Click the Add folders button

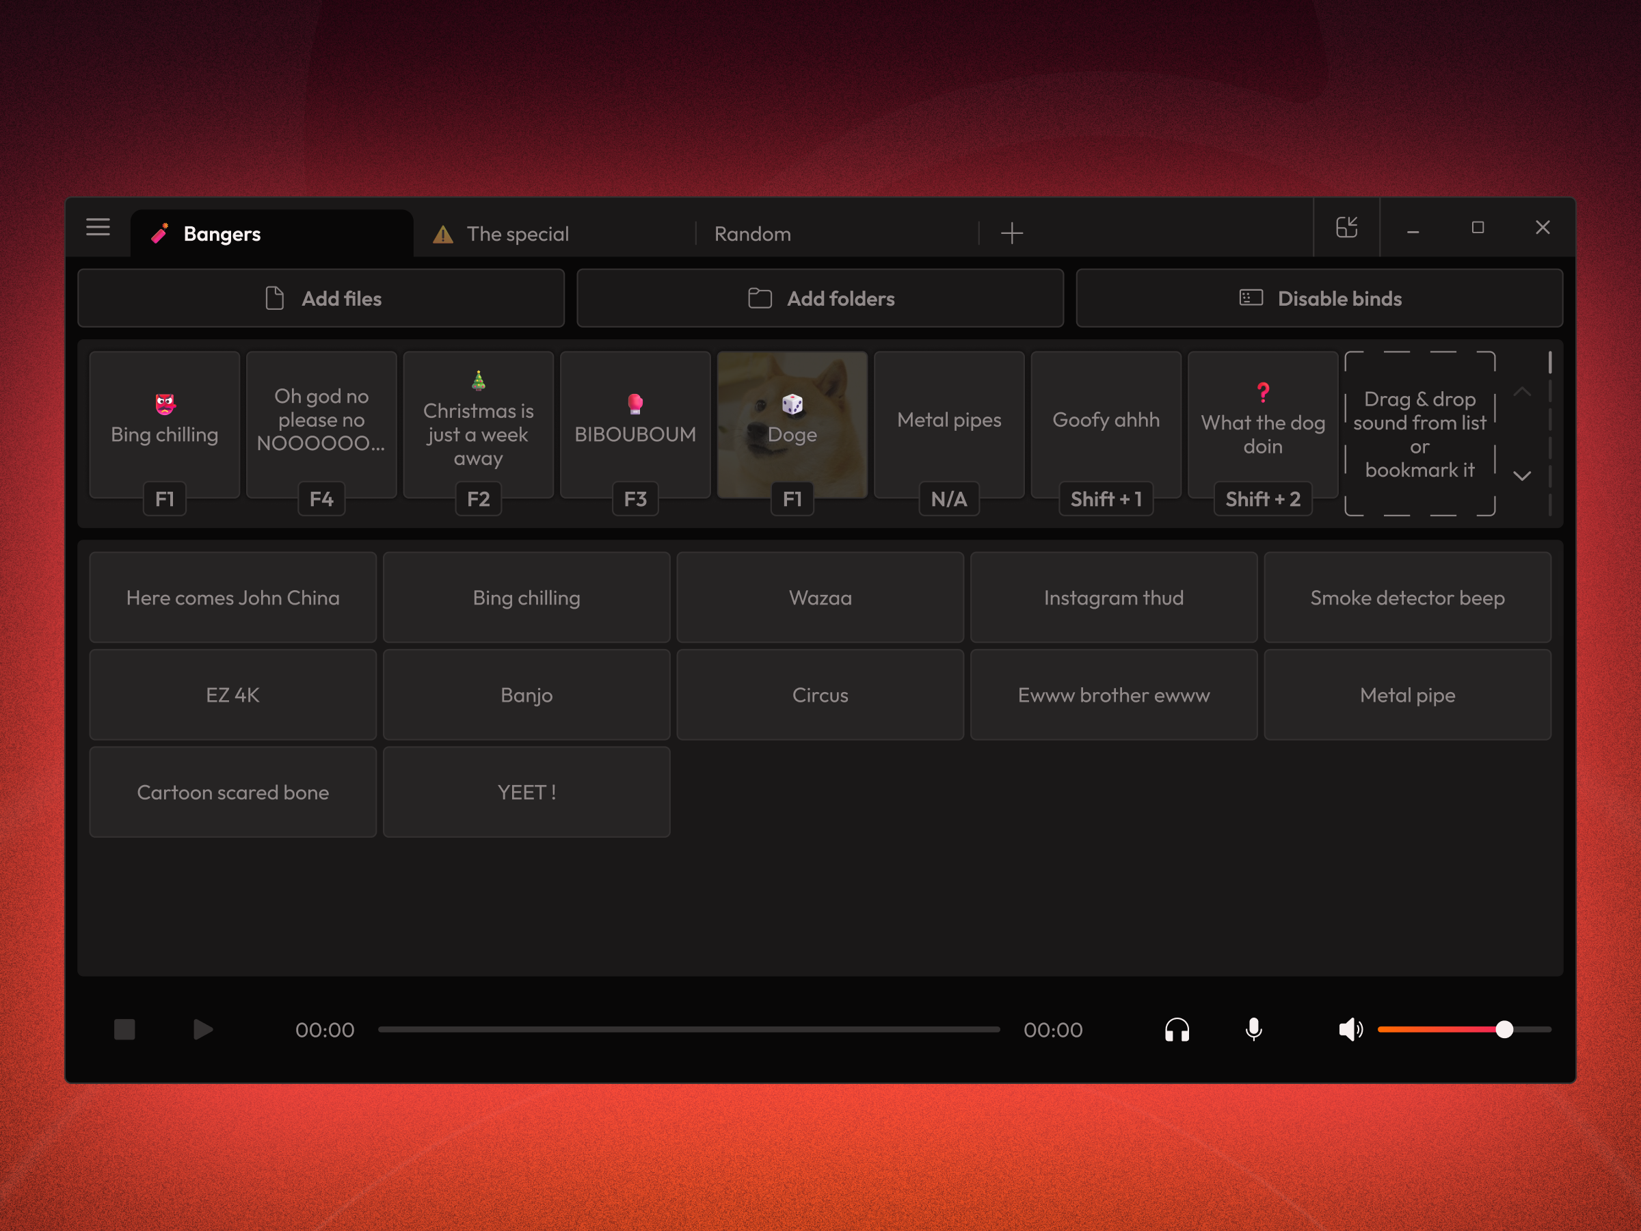click(819, 298)
